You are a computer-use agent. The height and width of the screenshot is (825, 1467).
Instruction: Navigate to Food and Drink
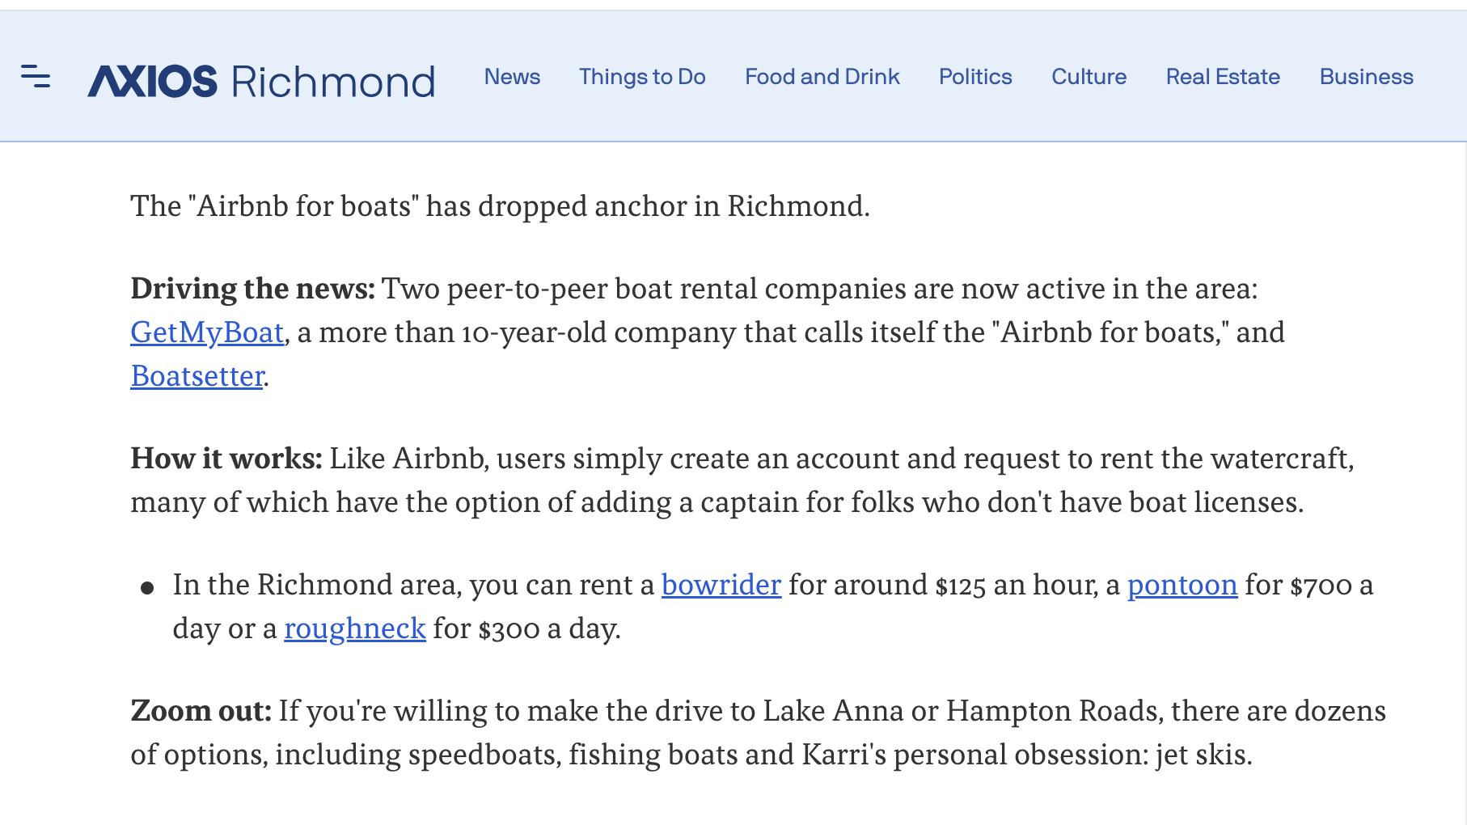(x=822, y=77)
